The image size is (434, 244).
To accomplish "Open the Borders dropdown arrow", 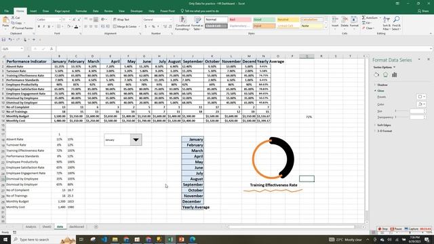I will pyautogui.click(x=62, y=26).
